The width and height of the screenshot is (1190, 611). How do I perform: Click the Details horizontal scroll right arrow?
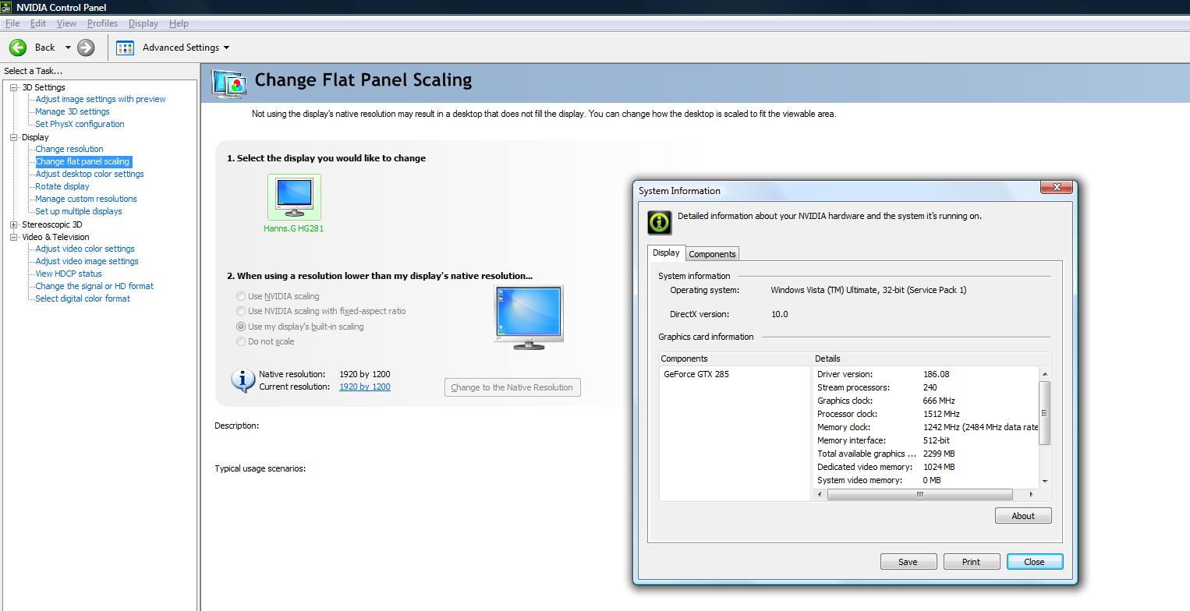1031,494
